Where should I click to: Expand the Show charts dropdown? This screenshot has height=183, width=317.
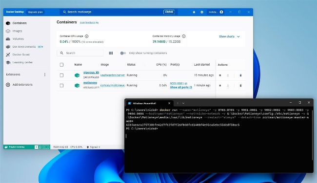click(x=229, y=37)
